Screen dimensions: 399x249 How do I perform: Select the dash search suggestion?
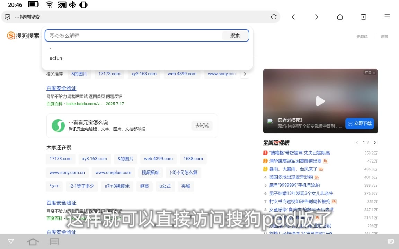pos(50,48)
